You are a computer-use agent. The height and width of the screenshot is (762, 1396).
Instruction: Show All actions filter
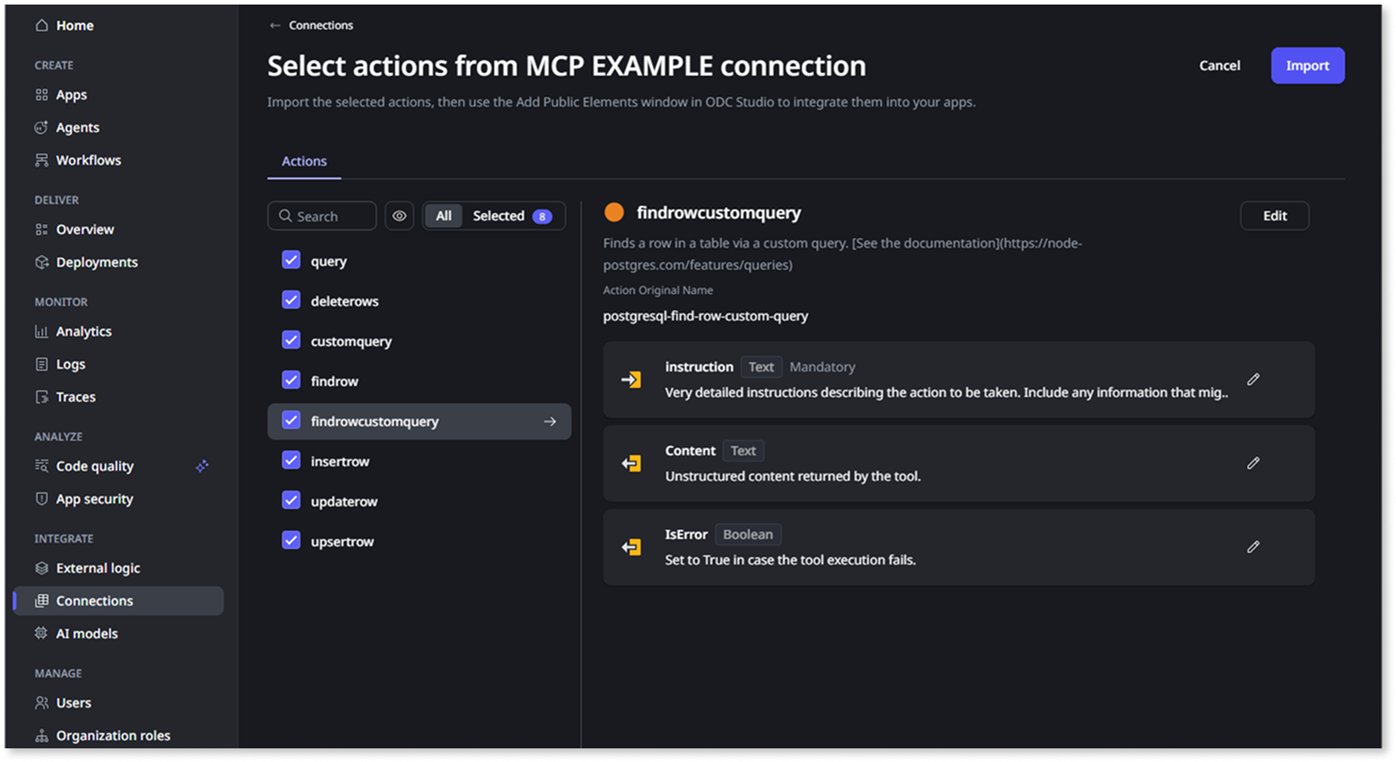coord(444,216)
